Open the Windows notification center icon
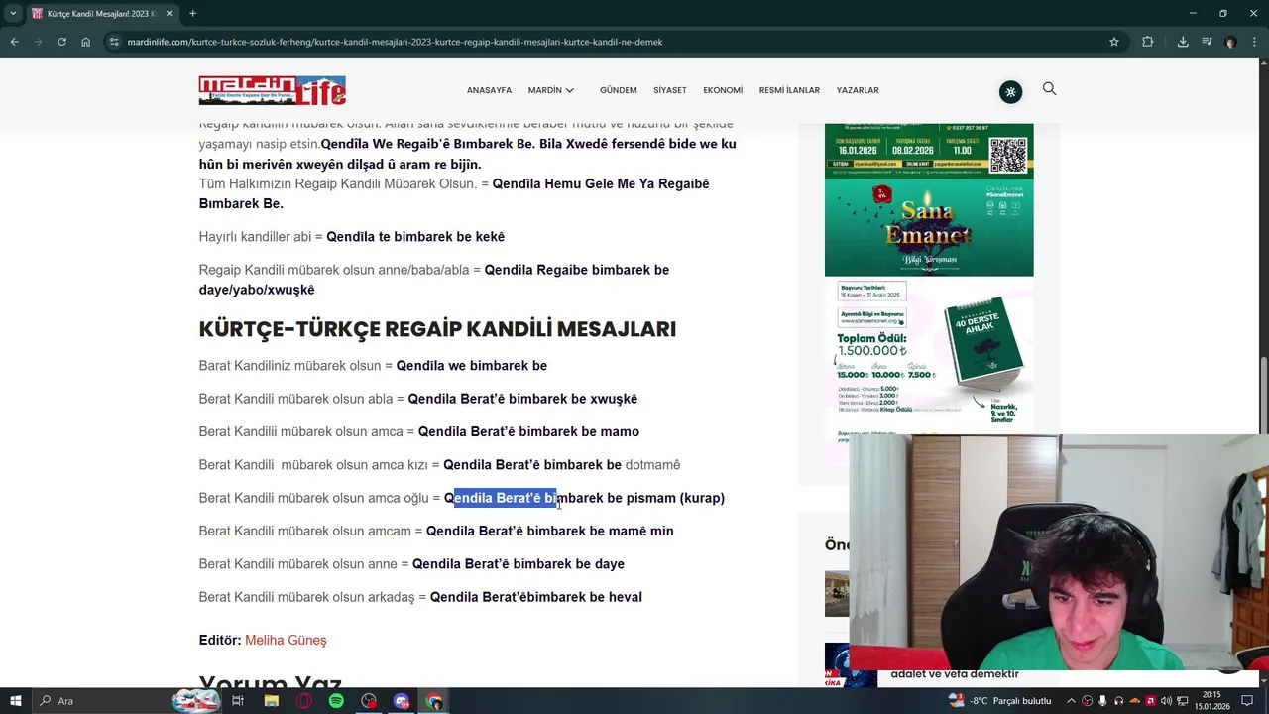 pyautogui.click(x=1247, y=701)
